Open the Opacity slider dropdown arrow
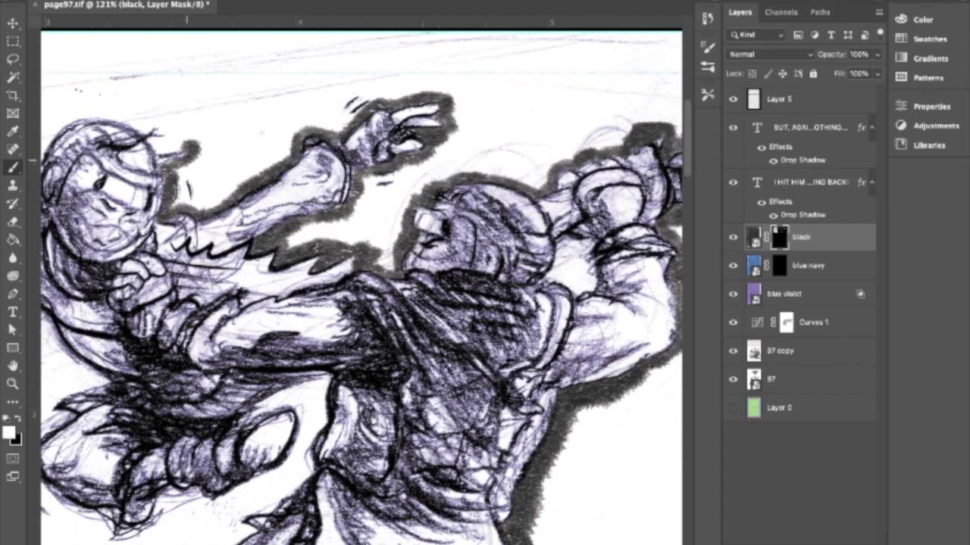Viewport: 970px width, 545px height. coord(878,54)
